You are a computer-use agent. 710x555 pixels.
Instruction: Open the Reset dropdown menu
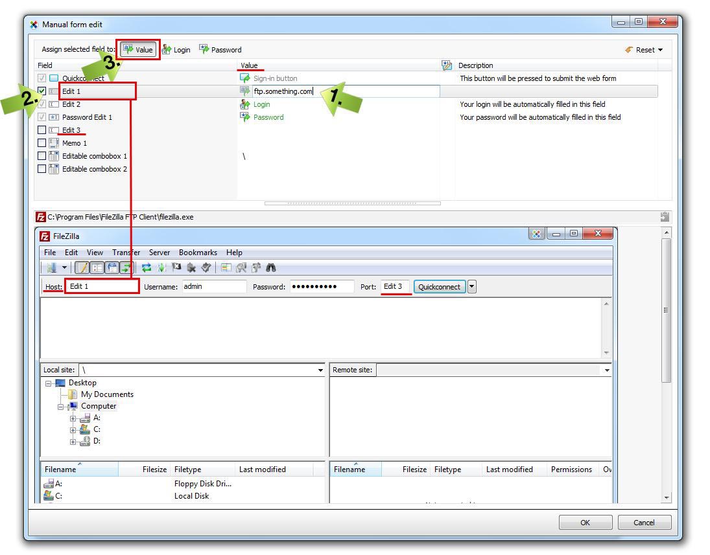click(644, 50)
